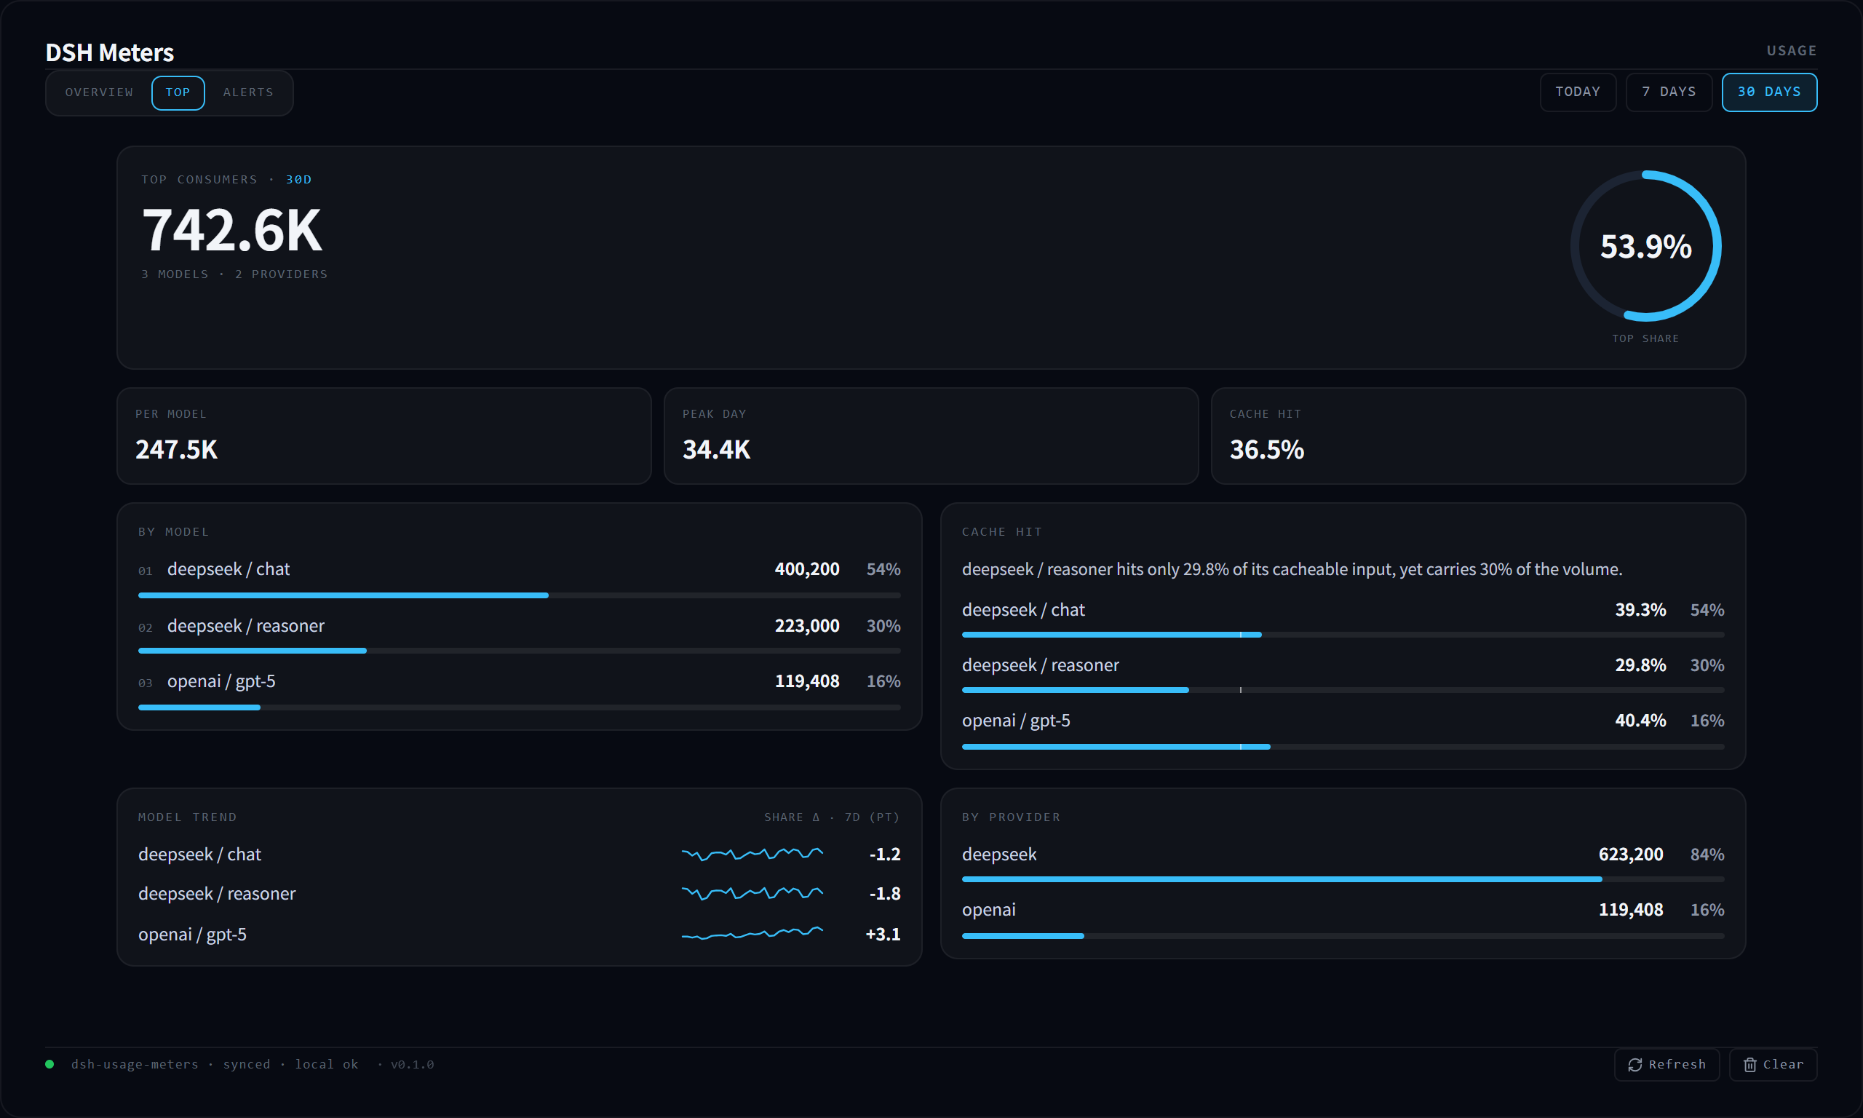Image resolution: width=1863 pixels, height=1118 pixels.
Task: Click the Share Δ 7D (PT) header
Action: pos(832,817)
